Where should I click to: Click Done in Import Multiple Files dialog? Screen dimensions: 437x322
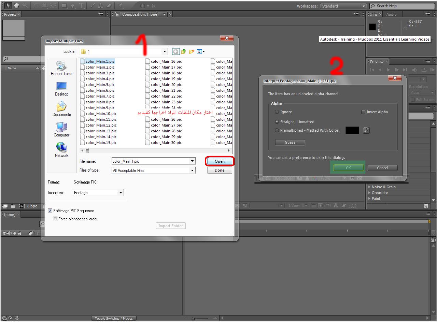pos(220,170)
